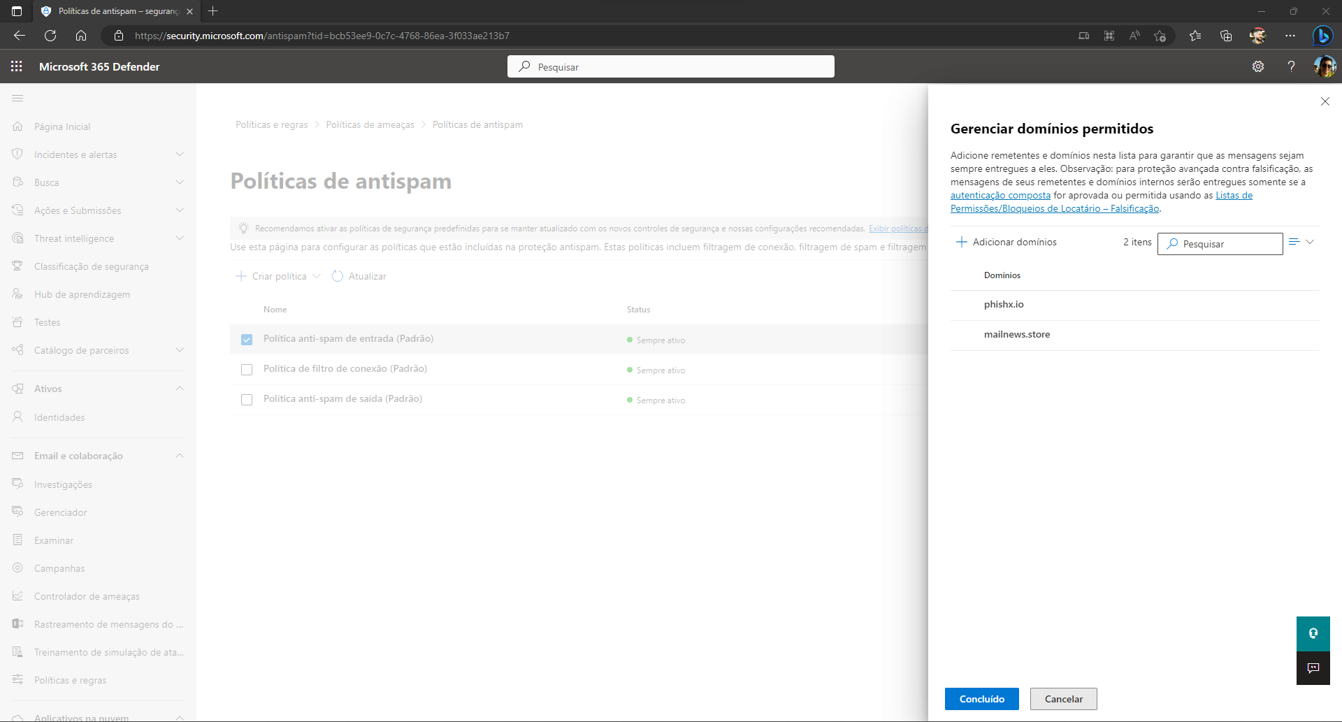Viewport: 1342px width, 722px height.
Task: Sort by the Domínios column header
Action: click(1002, 275)
